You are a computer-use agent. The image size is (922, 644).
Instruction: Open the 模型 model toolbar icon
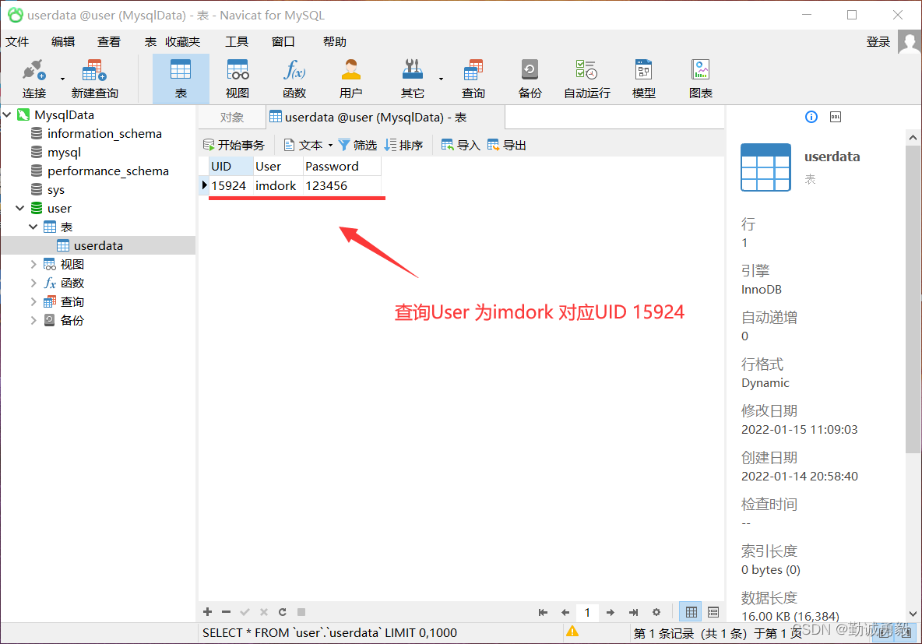tap(643, 78)
